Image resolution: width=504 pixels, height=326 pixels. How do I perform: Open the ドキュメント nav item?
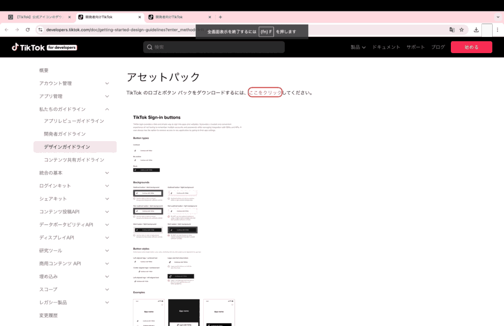point(386,47)
